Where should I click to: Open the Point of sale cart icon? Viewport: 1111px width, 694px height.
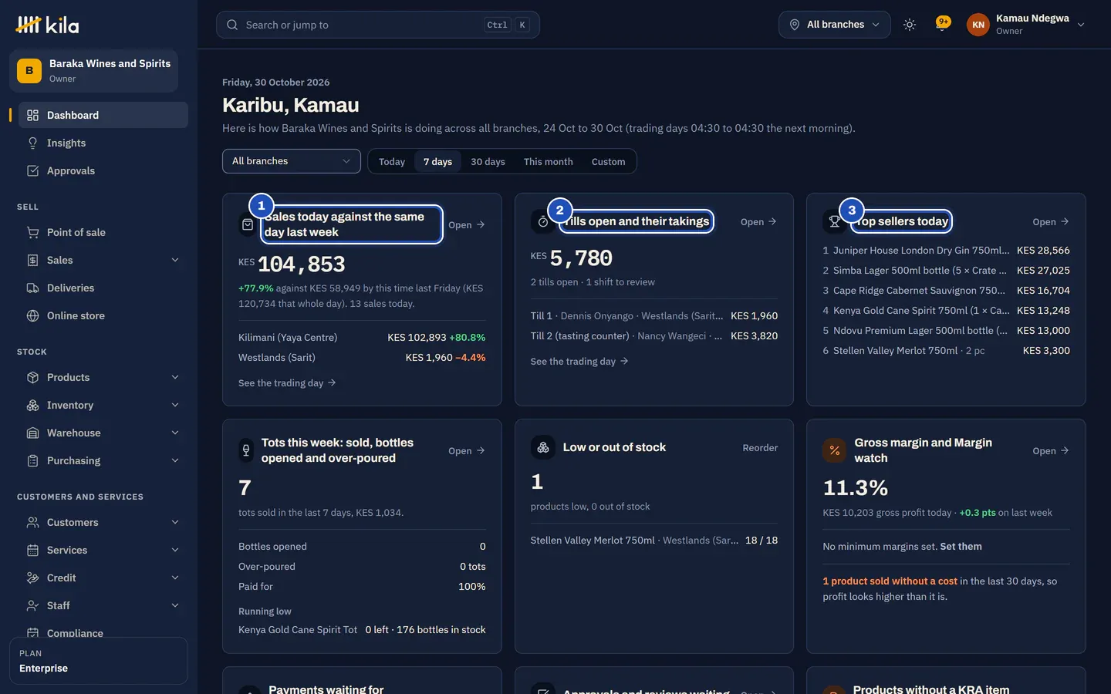[x=32, y=232]
